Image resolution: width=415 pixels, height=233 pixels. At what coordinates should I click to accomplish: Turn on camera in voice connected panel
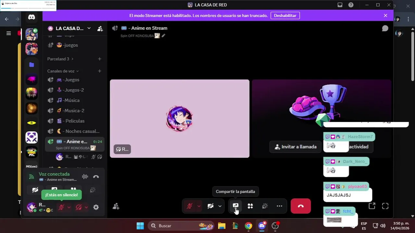point(35,190)
